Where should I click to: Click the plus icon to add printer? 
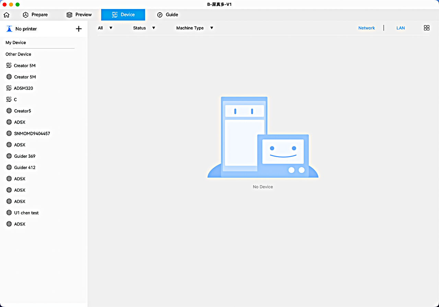coord(79,29)
